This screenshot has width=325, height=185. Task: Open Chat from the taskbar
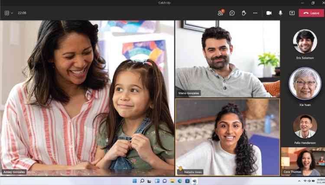tap(165, 181)
